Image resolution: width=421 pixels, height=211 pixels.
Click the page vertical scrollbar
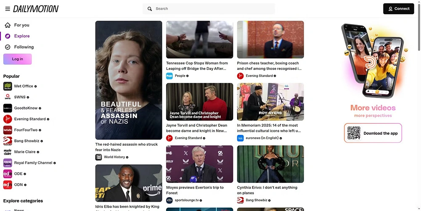pyautogui.click(x=419, y=26)
